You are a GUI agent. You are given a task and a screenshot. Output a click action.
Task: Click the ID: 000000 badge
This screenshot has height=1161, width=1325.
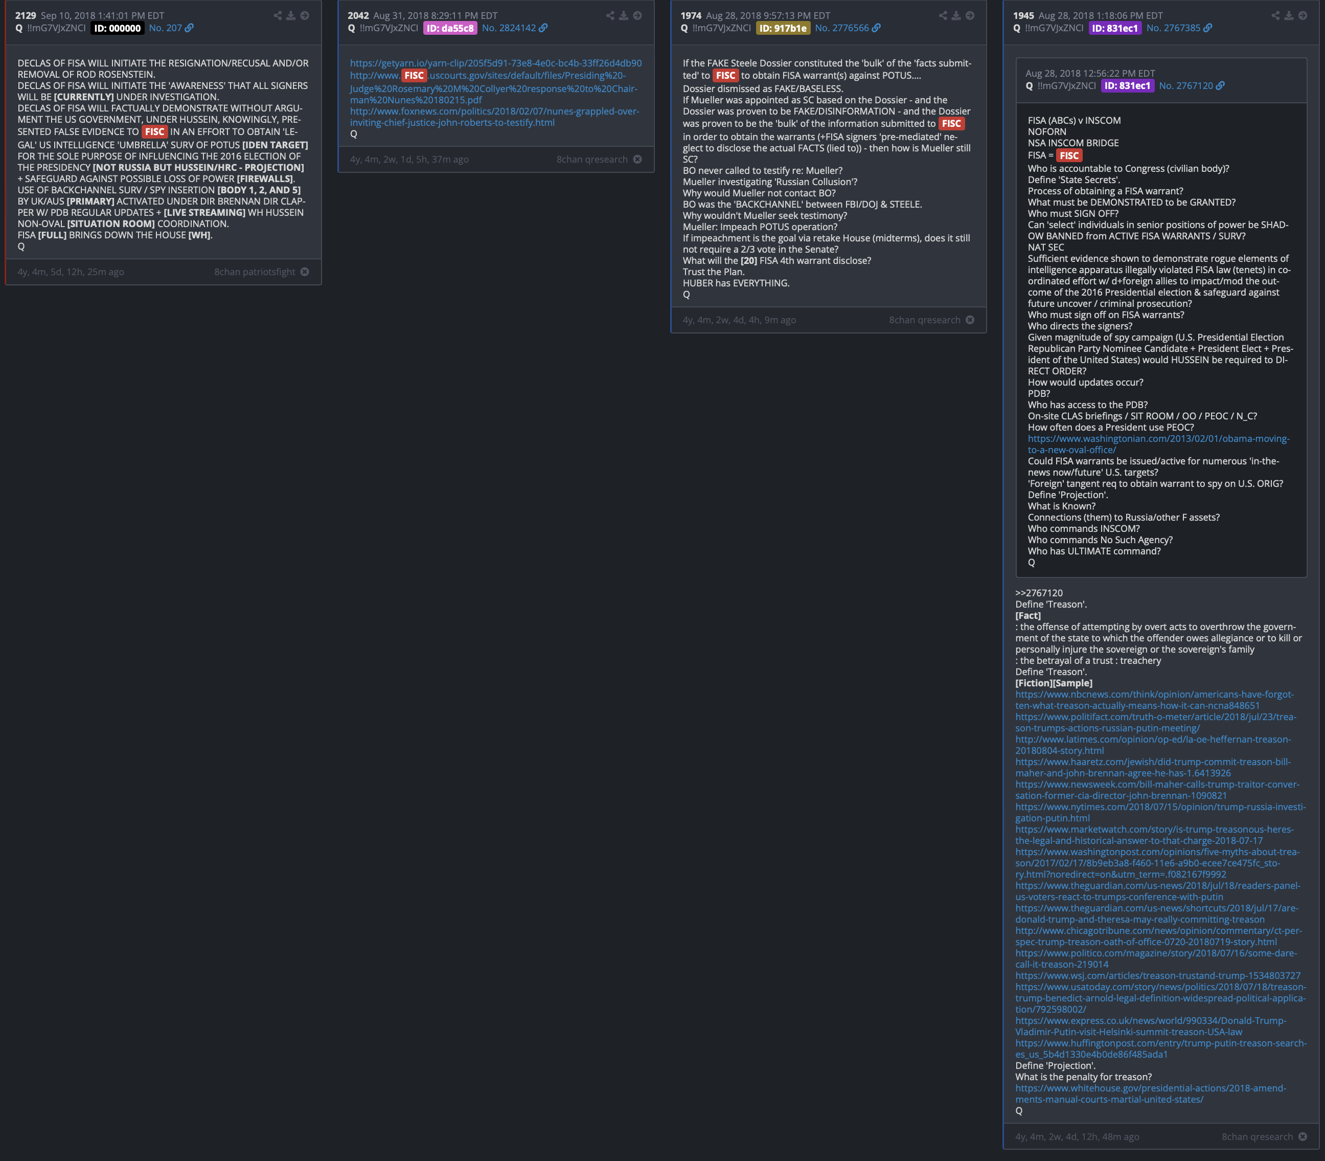tap(117, 28)
